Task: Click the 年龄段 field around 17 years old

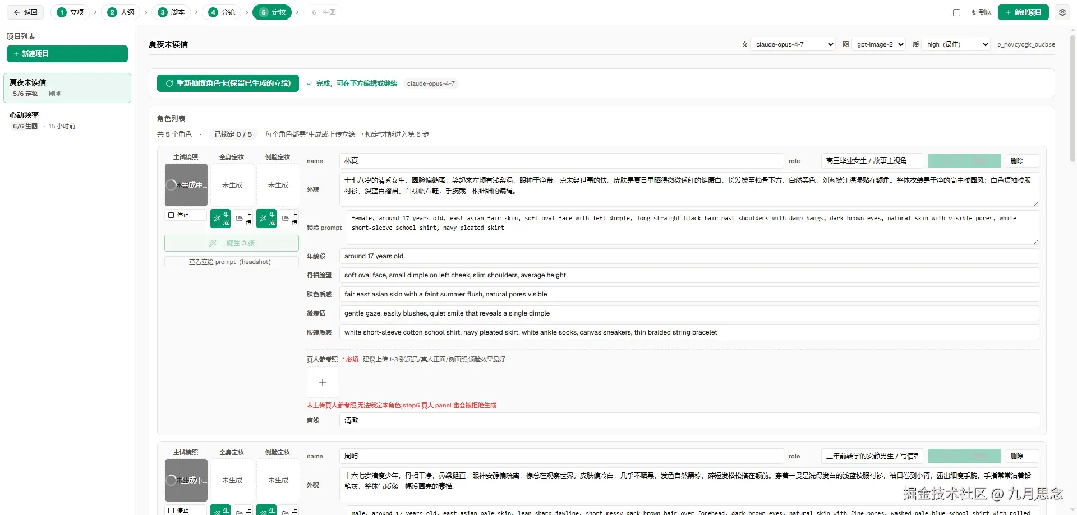Action: 689,256
